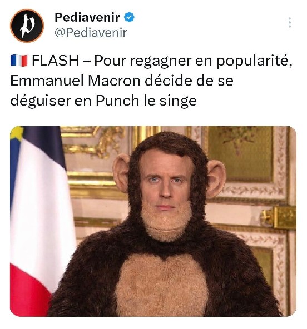Open the Pediavenir profile avatar

click(x=27, y=26)
